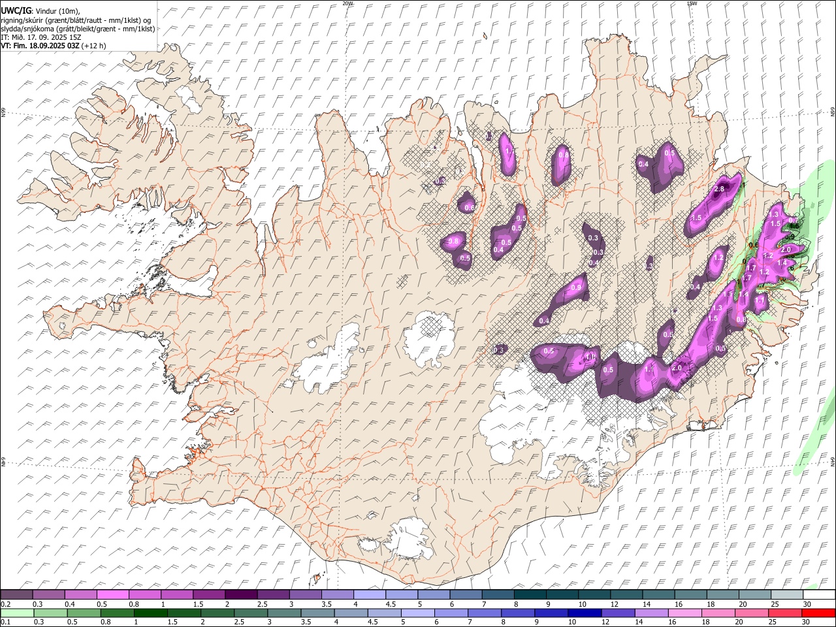836x627 pixels.
Task: Pick lower-row swatch between 3.5 and 4
Action: coord(317,613)
